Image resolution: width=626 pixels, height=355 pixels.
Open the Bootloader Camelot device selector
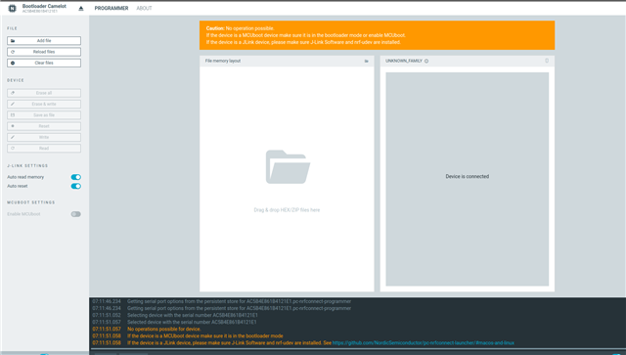[44, 8]
